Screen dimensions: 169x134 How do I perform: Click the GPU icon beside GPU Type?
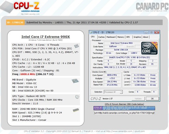point(77,97)
